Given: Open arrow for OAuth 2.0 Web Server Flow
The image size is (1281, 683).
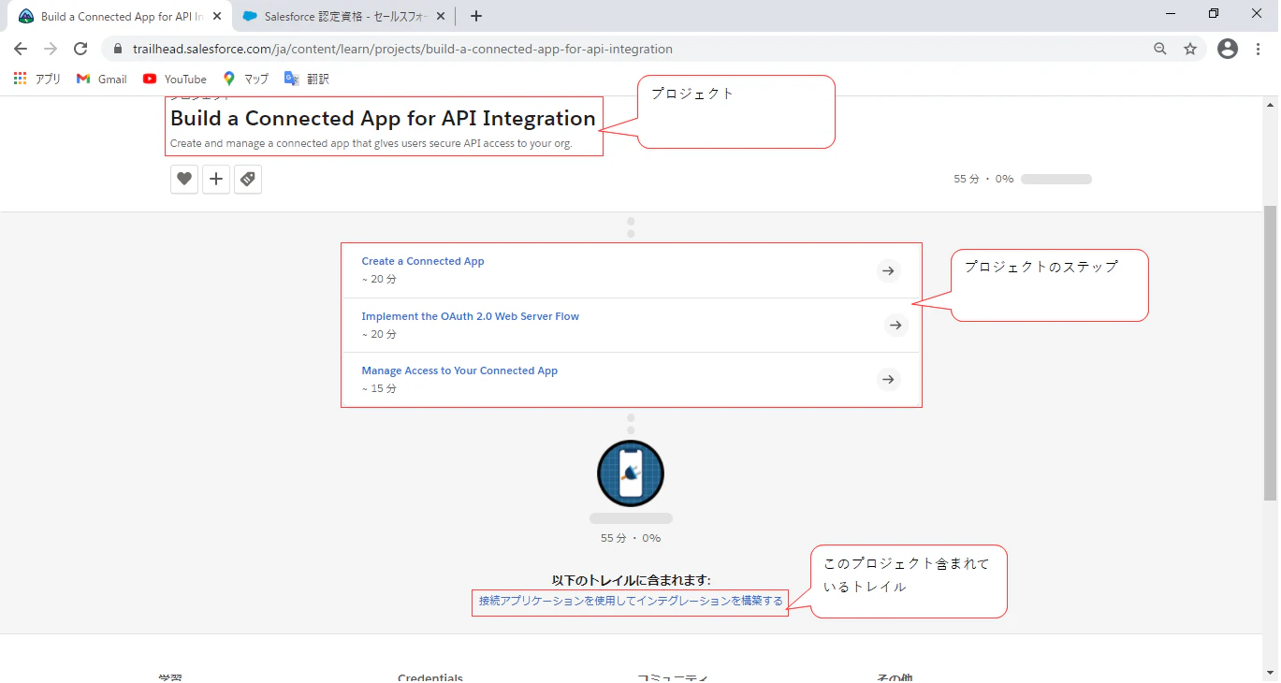Looking at the screenshot, I should [895, 325].
